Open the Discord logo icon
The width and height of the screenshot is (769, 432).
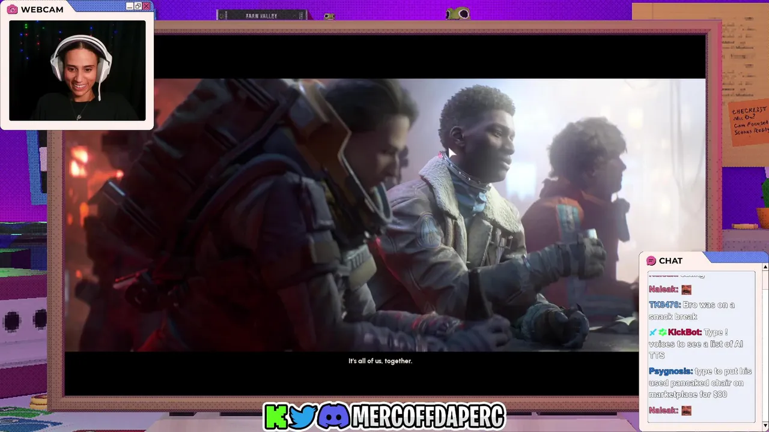333,416
